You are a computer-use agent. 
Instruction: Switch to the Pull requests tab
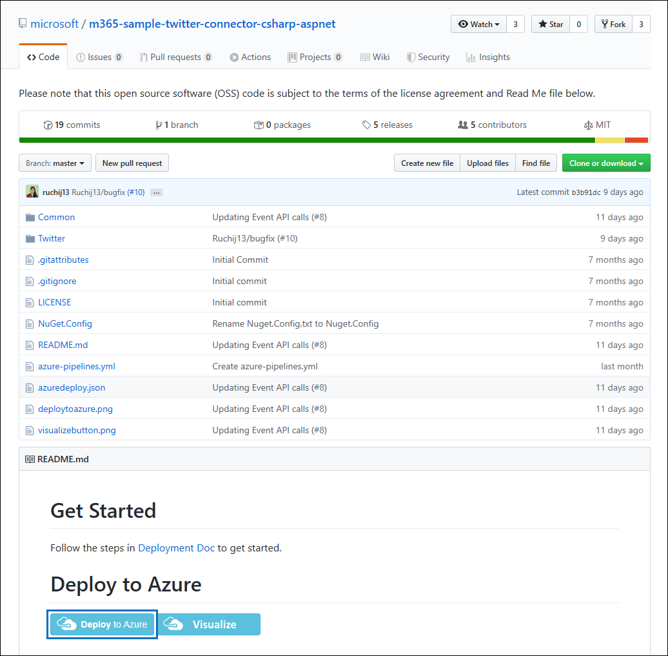tap(175, 57)
